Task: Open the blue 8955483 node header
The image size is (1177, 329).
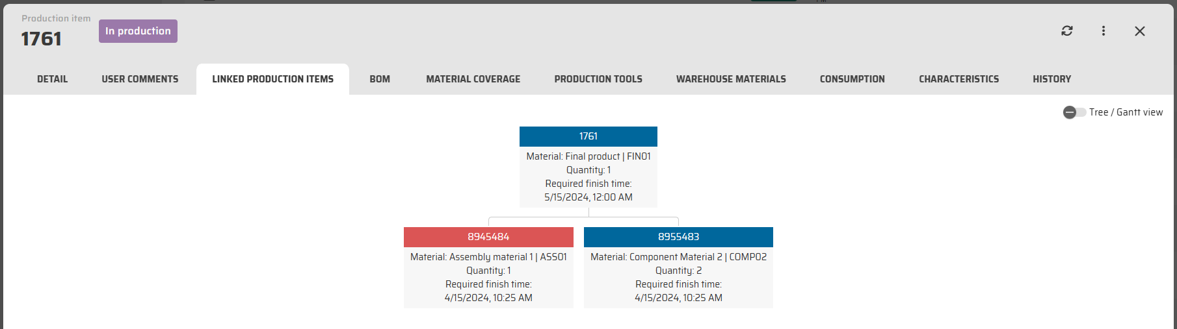Action: 678,237
